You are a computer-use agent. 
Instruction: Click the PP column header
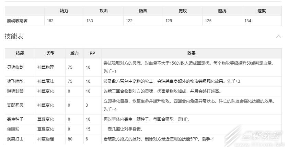coord(92,53)
